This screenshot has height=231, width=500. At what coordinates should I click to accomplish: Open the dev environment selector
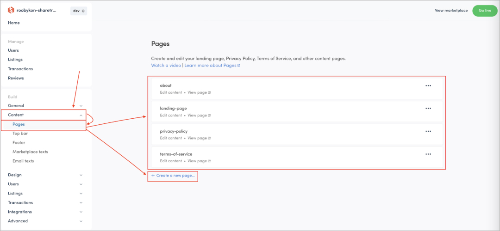[x=78, y=11]
